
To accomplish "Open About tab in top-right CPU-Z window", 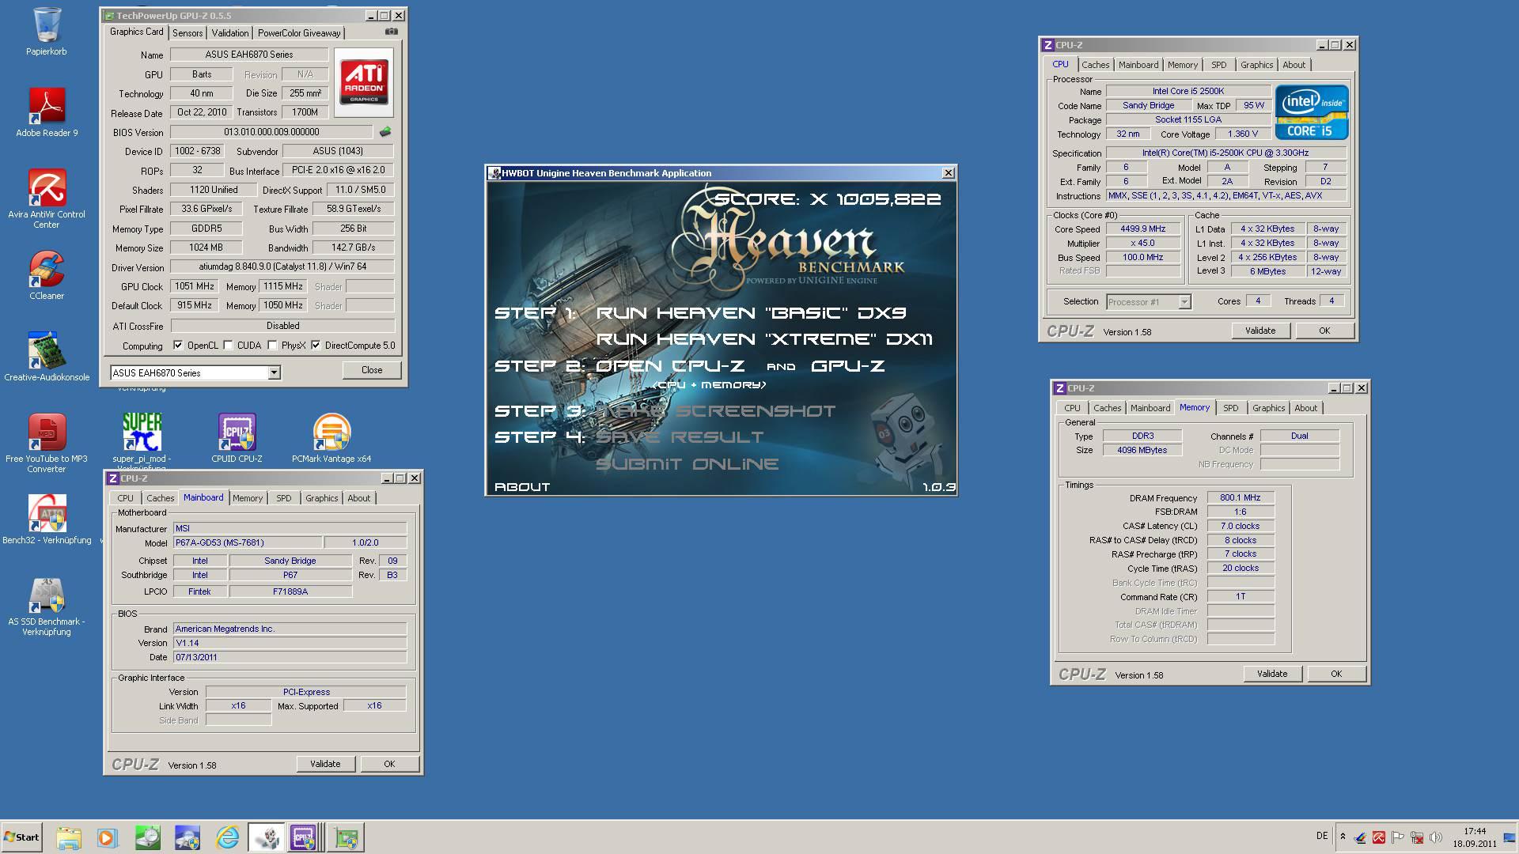I will pos(1294,65).
